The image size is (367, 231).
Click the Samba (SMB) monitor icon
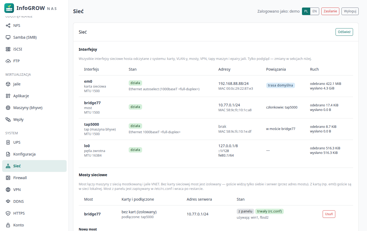pyautogui.click(x=8, y=37)
